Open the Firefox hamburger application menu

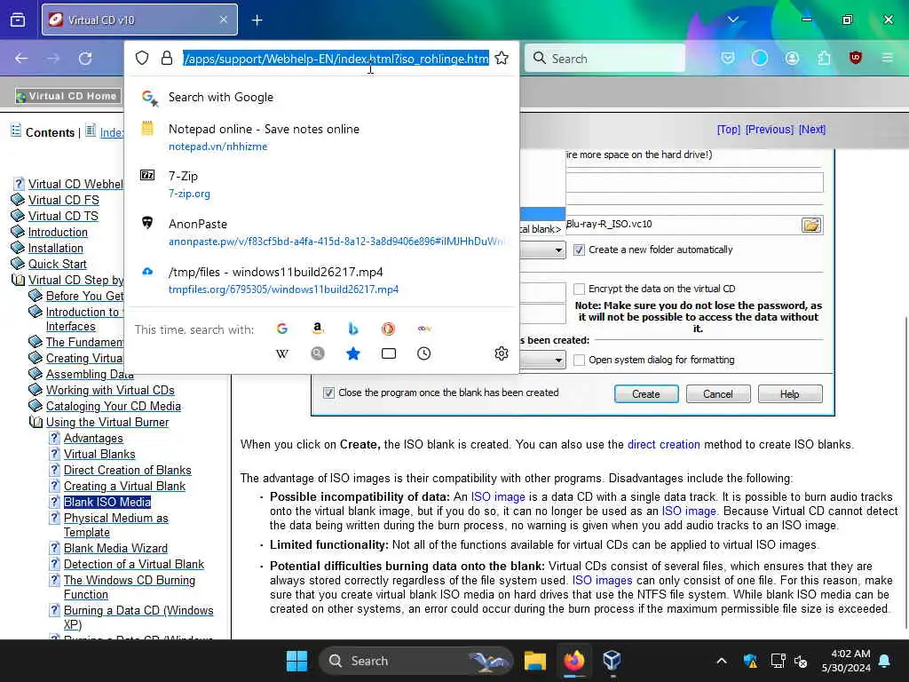coord(887,58)
